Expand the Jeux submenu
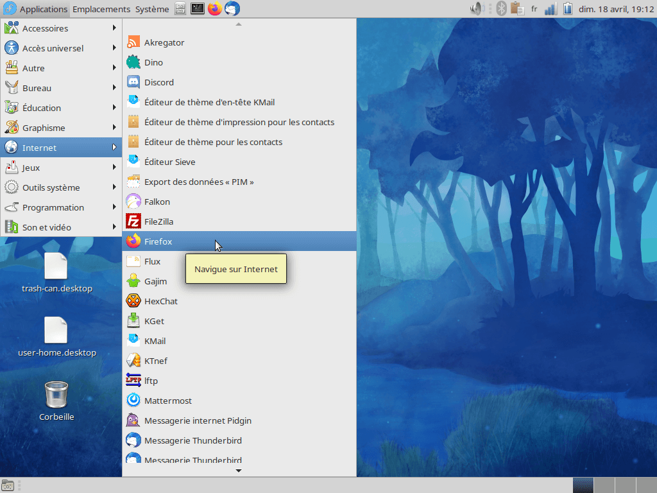The height and width of the screenshot is (493, 657). 61,168
